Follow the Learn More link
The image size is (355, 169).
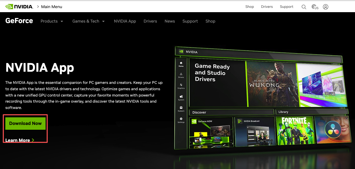pyautogui.click(x=20, y=140)
